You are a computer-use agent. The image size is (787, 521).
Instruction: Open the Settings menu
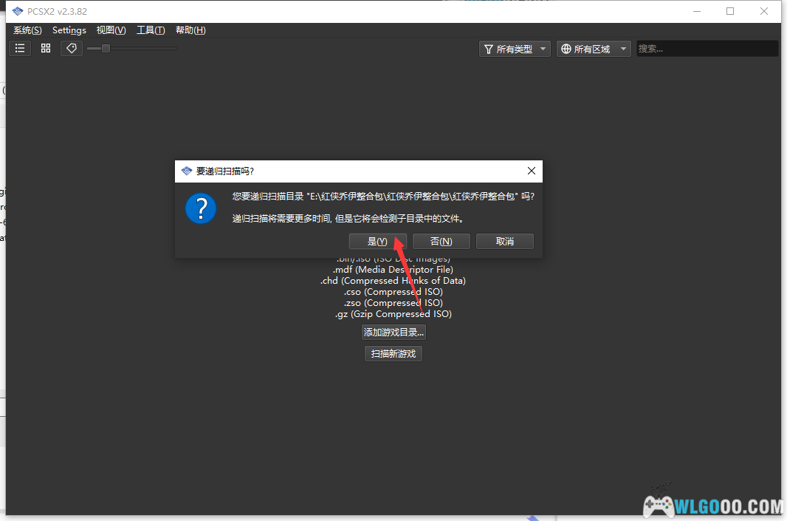[69, 30]
